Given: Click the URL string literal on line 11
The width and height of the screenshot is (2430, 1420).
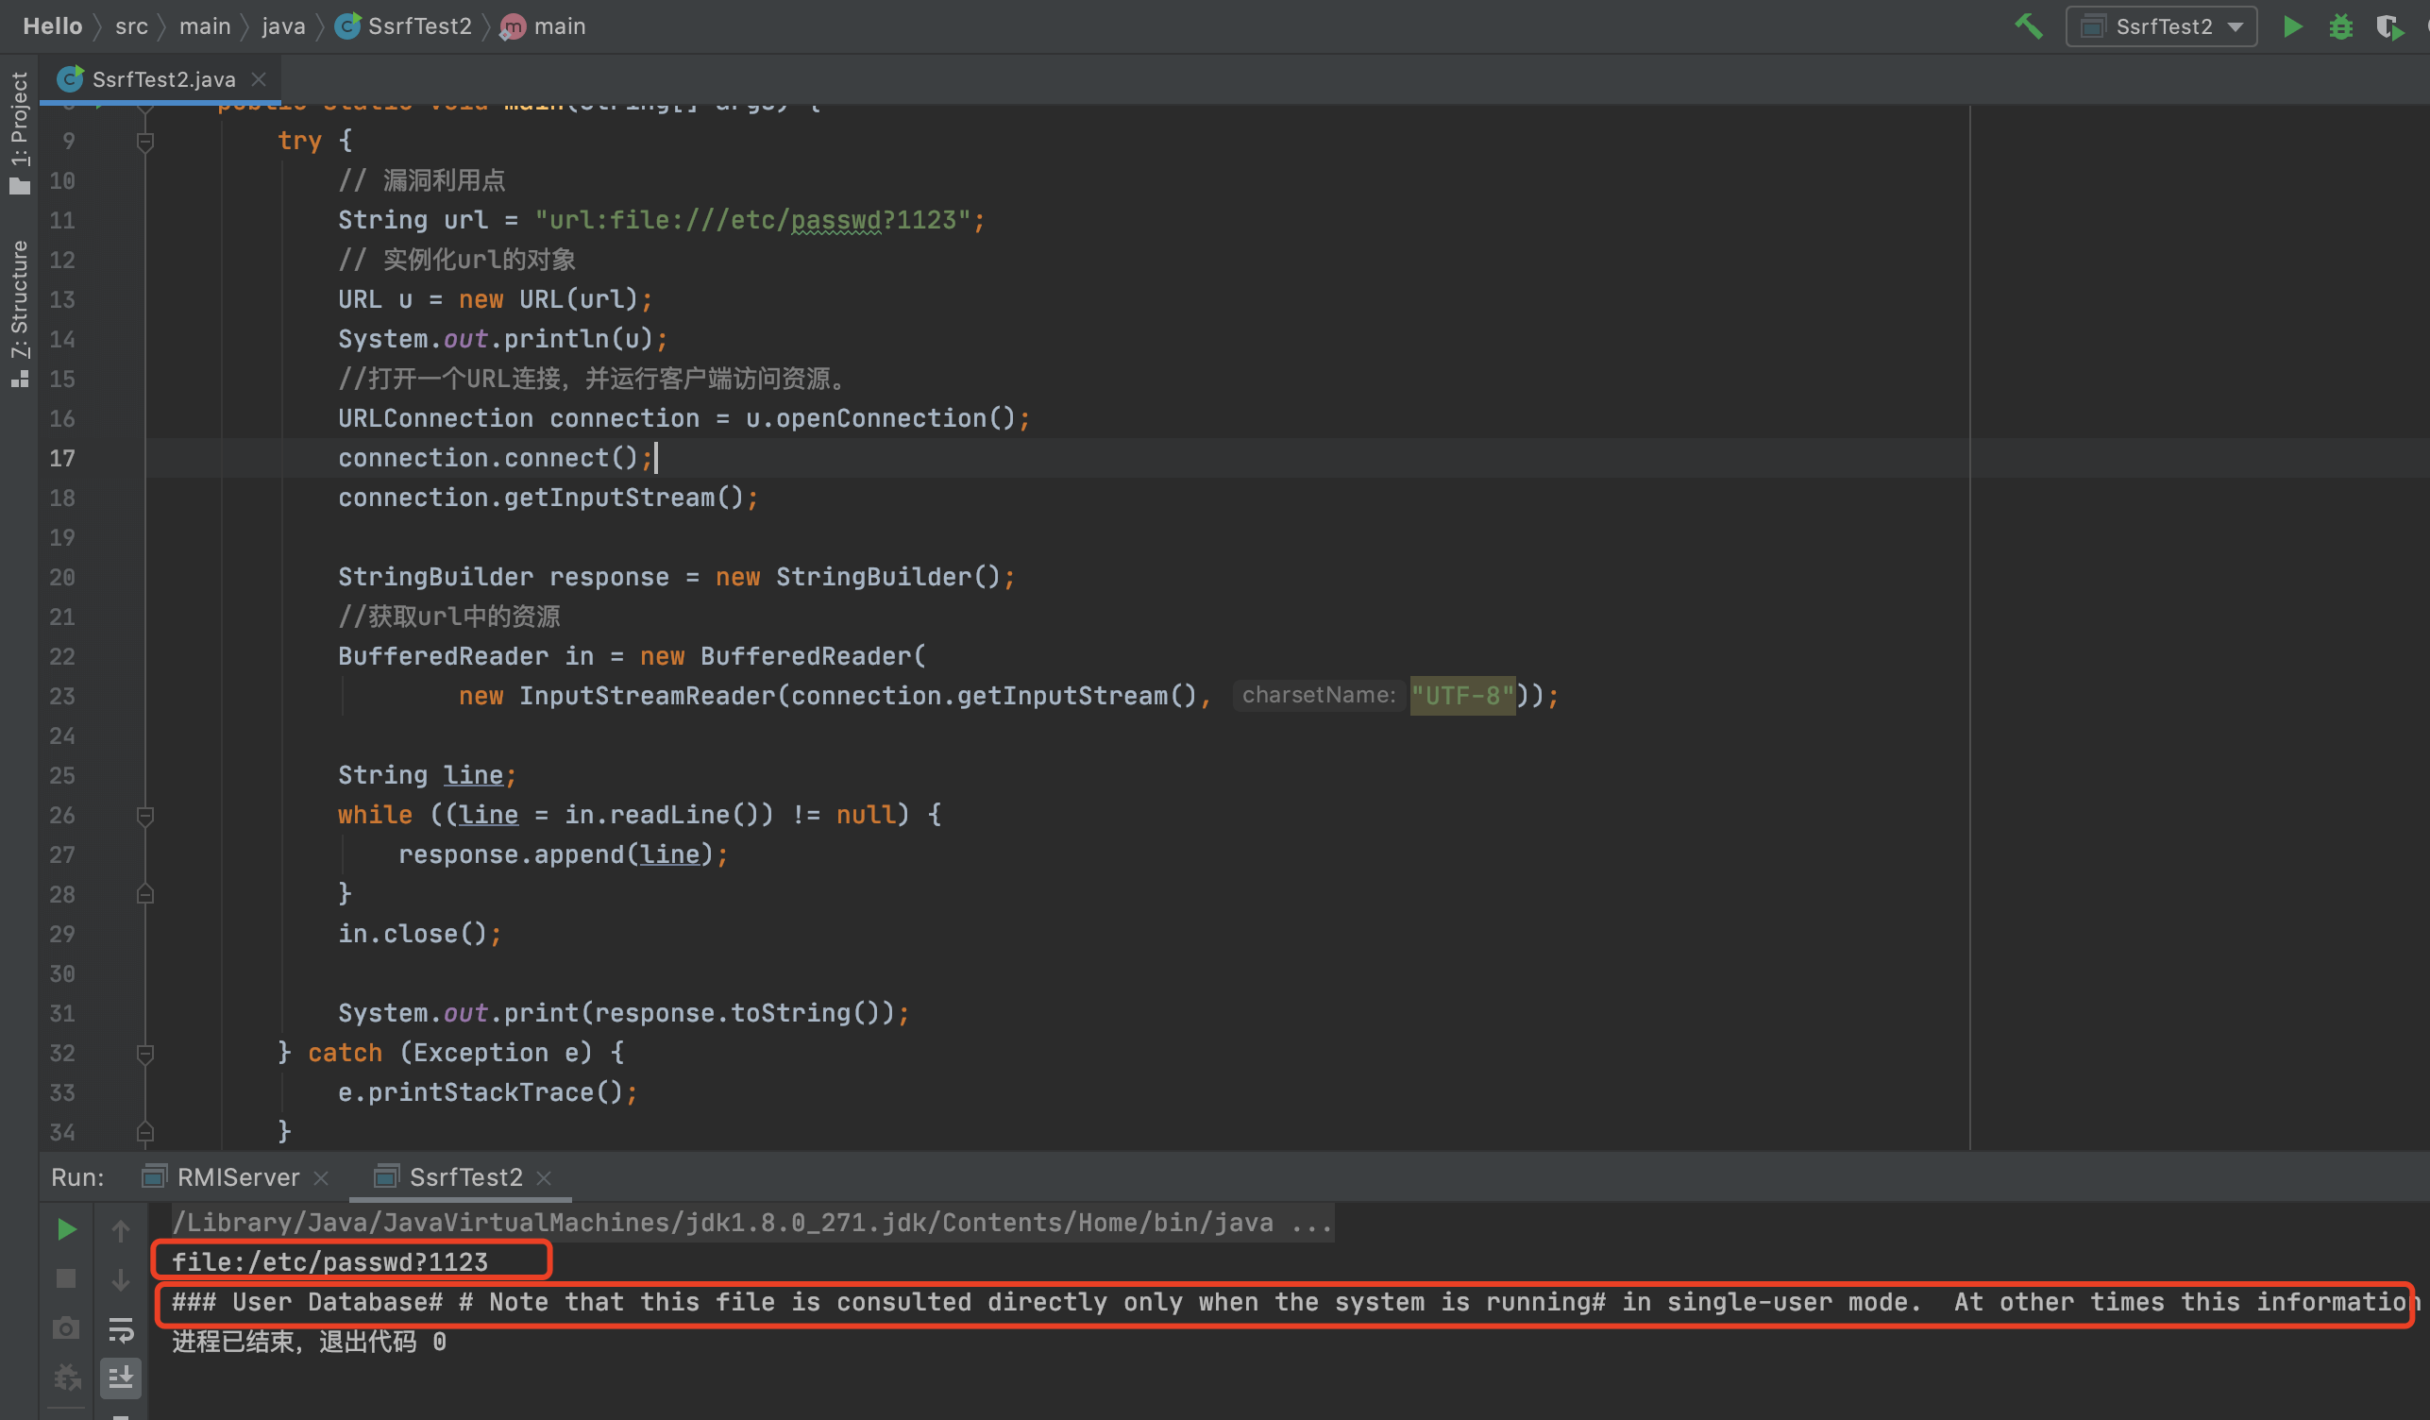Looking at the screenshot, I should (x=753, y=220).
